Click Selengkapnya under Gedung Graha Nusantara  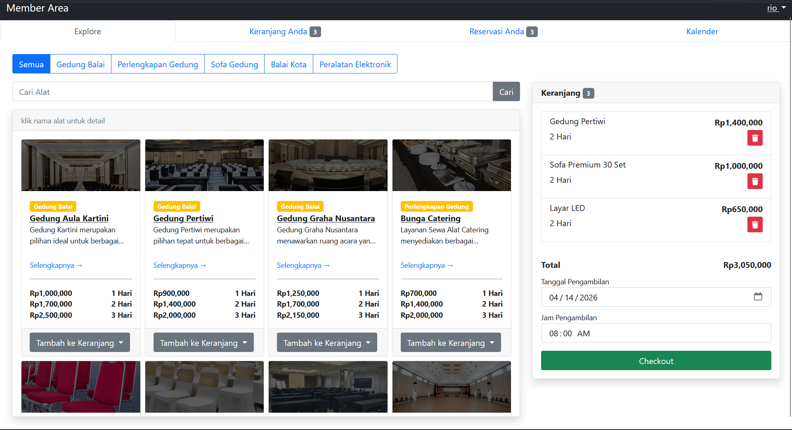(x=303, y=265)
